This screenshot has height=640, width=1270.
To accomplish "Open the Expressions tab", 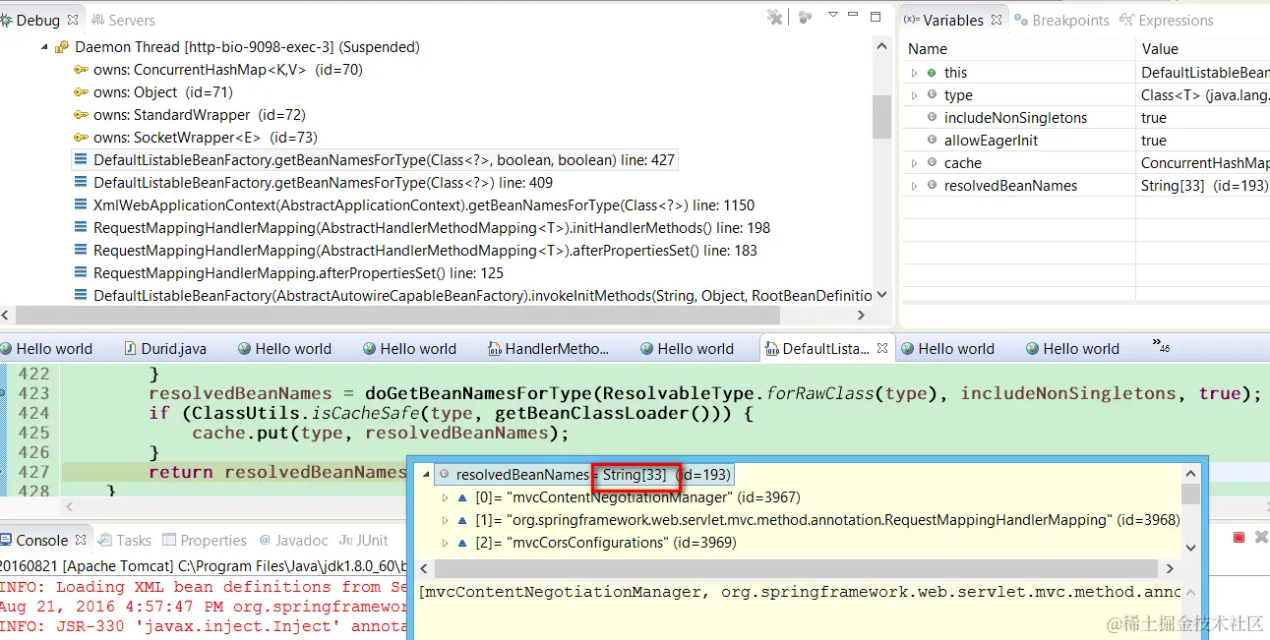I will 1168,20.
